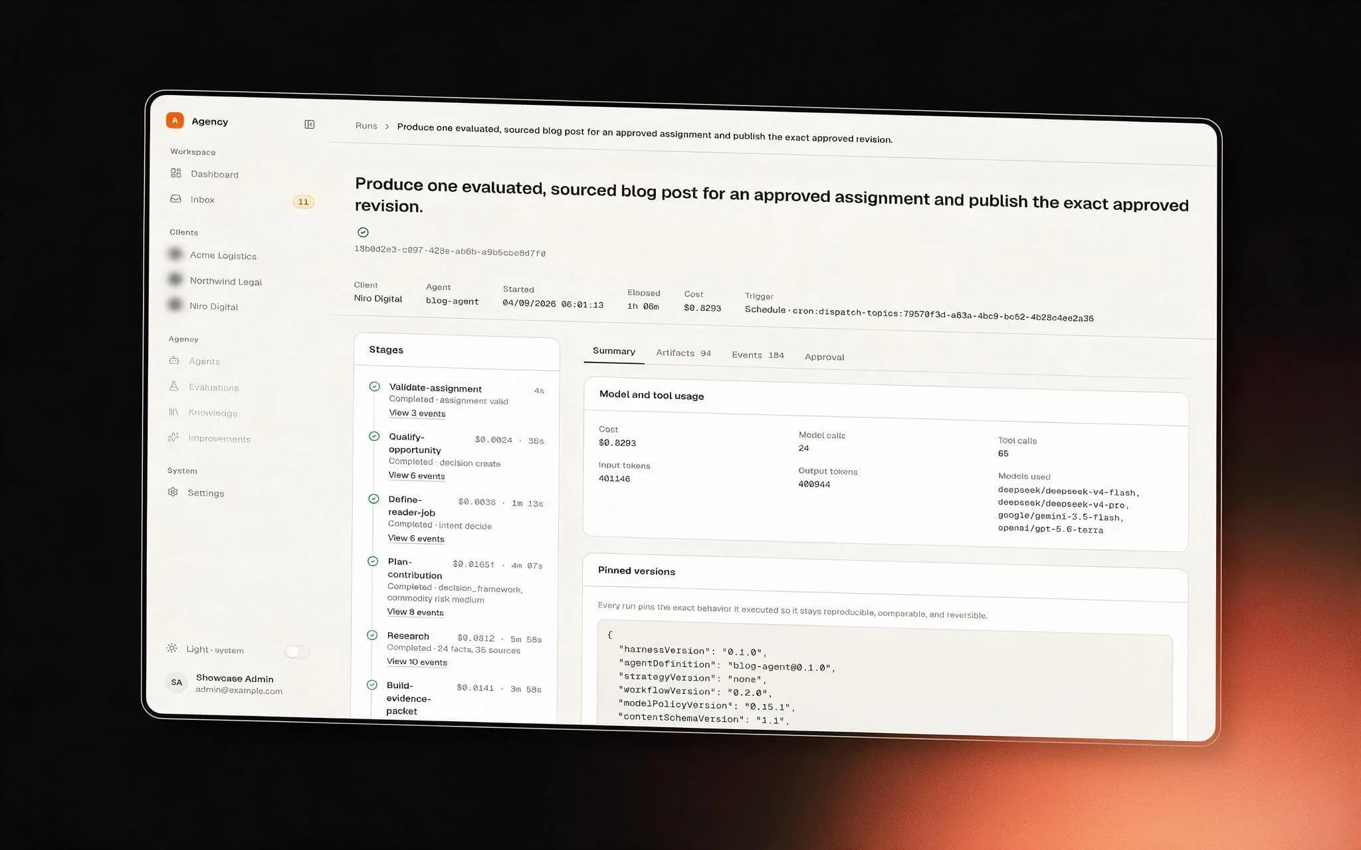Click the Stages panel header
This screenshot has height=850, width=1361.
click(457, 351)
